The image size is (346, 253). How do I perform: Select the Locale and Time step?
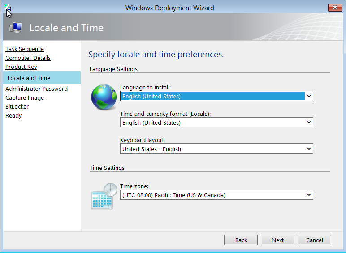42,78
